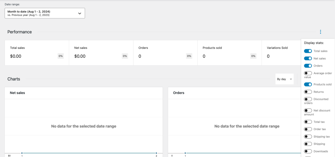
Task: Show the Downloads stat toggle
Action: click(308, 151)
